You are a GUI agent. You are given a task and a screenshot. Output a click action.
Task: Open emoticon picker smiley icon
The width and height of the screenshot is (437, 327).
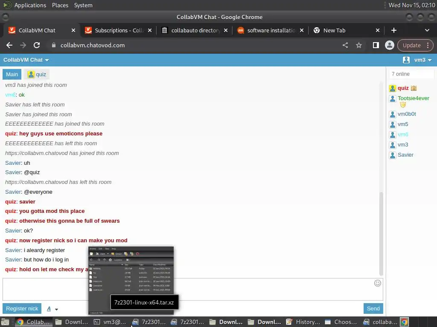[x=377, y=283]
